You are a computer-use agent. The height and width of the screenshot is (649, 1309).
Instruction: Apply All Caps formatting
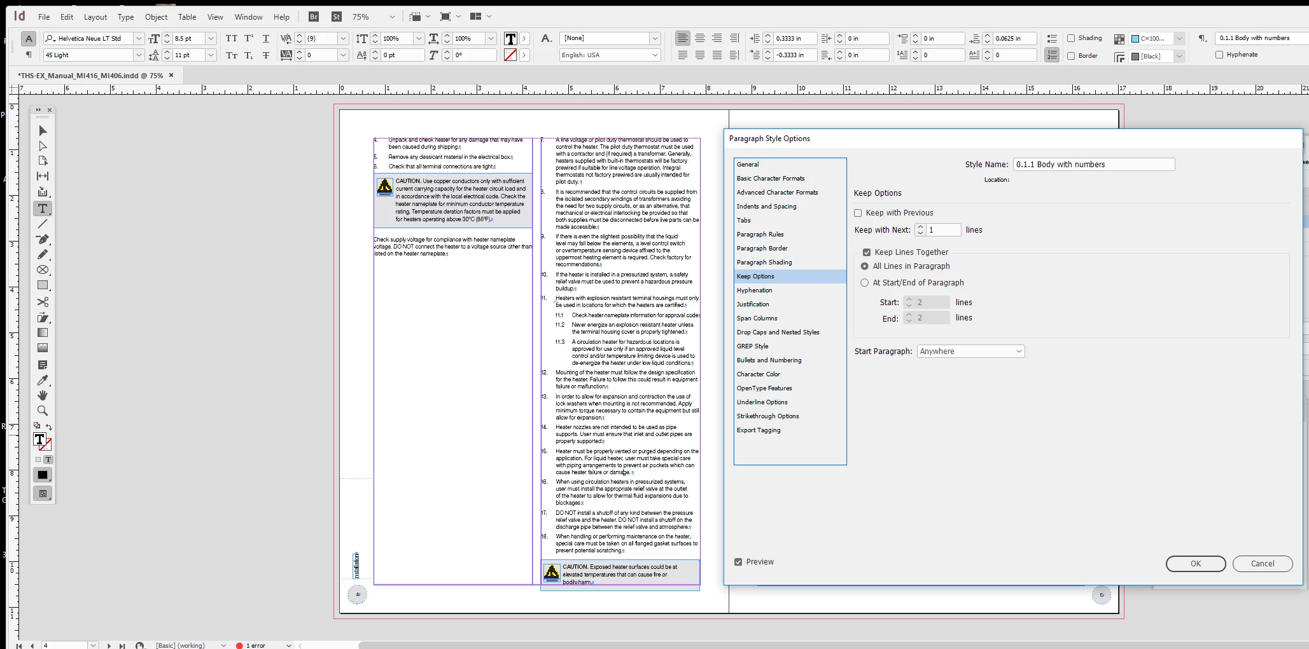(x=232, y=38)
